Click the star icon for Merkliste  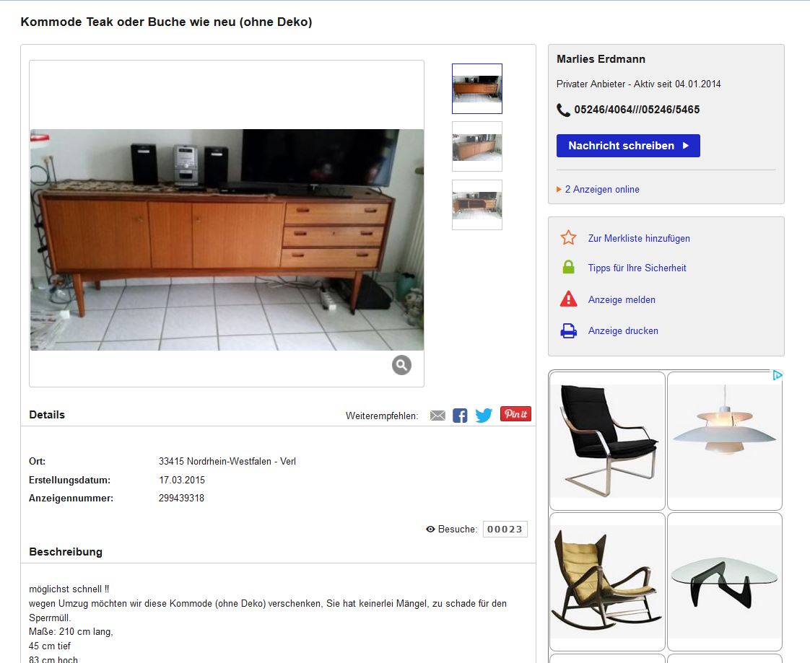568,237
